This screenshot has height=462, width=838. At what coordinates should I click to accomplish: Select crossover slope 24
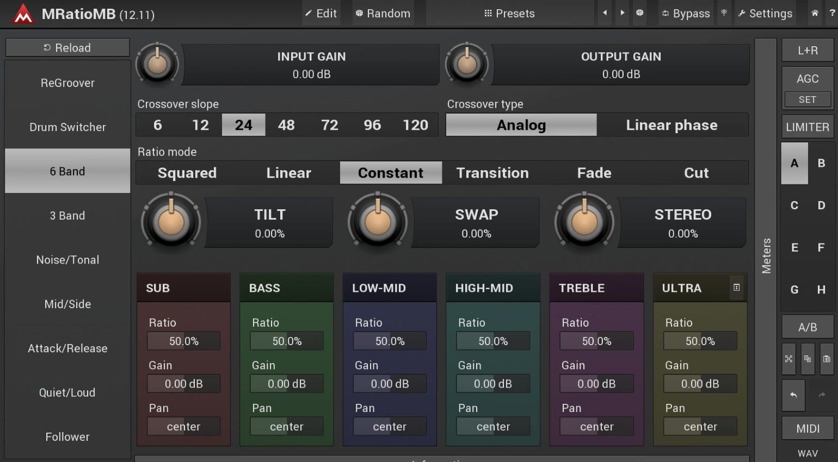point(243,125)
